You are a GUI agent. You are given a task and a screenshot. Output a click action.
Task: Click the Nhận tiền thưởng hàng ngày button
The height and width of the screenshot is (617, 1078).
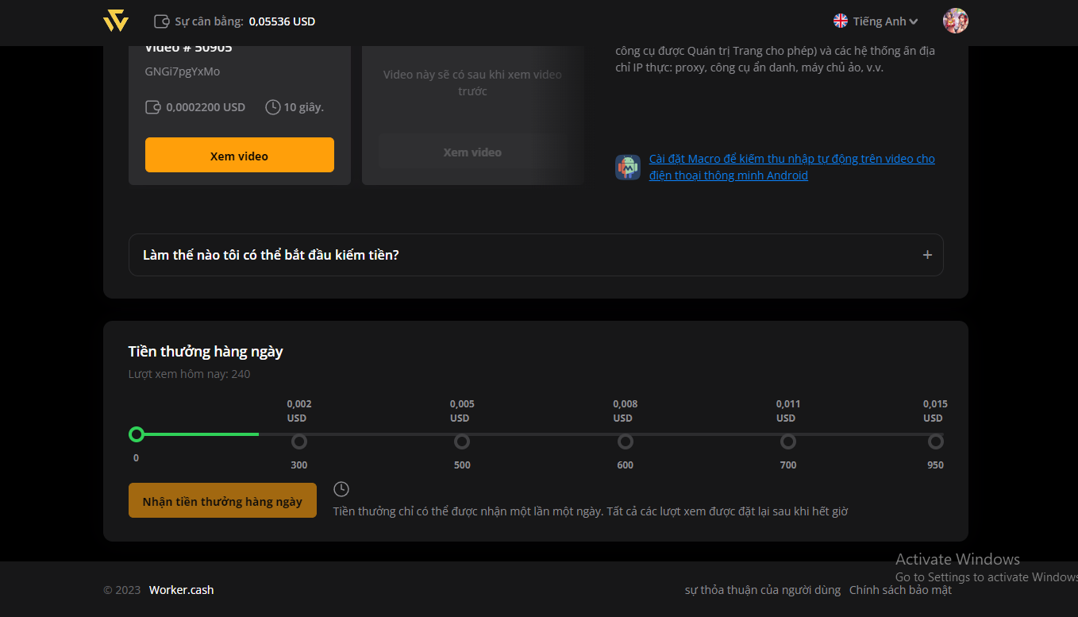click(x=222, y=501)
